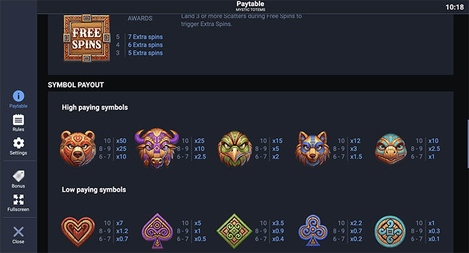This screenshot has width=469, height=253.
Task: Click the bear totem symbol
Action: coord(78,148)
